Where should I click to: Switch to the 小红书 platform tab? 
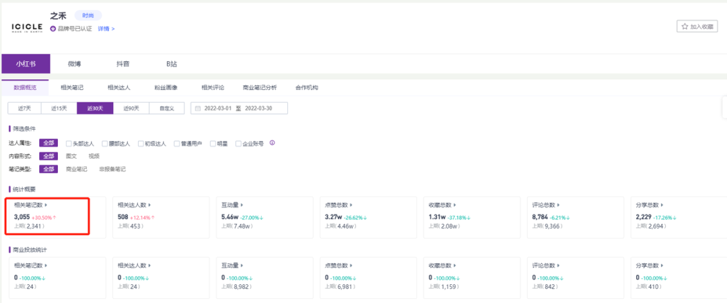click(x=26, y=64)
